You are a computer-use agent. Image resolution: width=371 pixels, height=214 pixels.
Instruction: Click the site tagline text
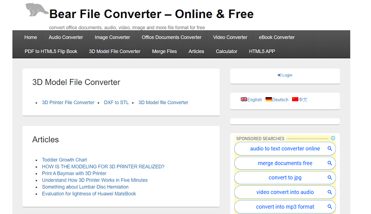127,28
